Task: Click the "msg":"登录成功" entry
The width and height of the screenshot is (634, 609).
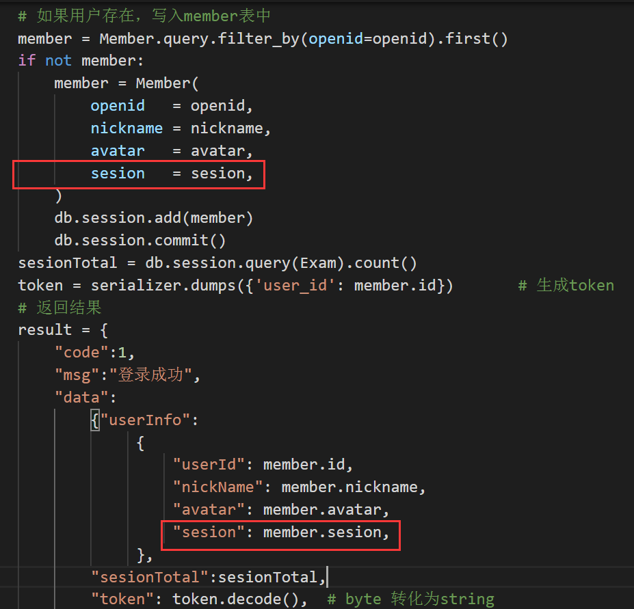Action: (127, 375)
